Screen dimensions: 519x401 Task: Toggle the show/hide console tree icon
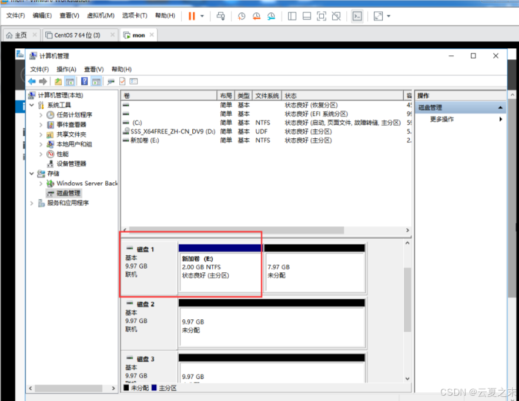tap(69, 81)
